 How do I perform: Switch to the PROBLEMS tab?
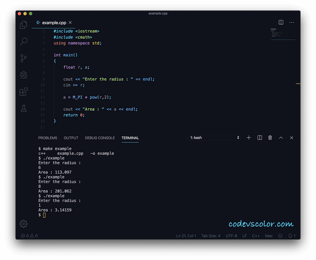click(48, 138)
